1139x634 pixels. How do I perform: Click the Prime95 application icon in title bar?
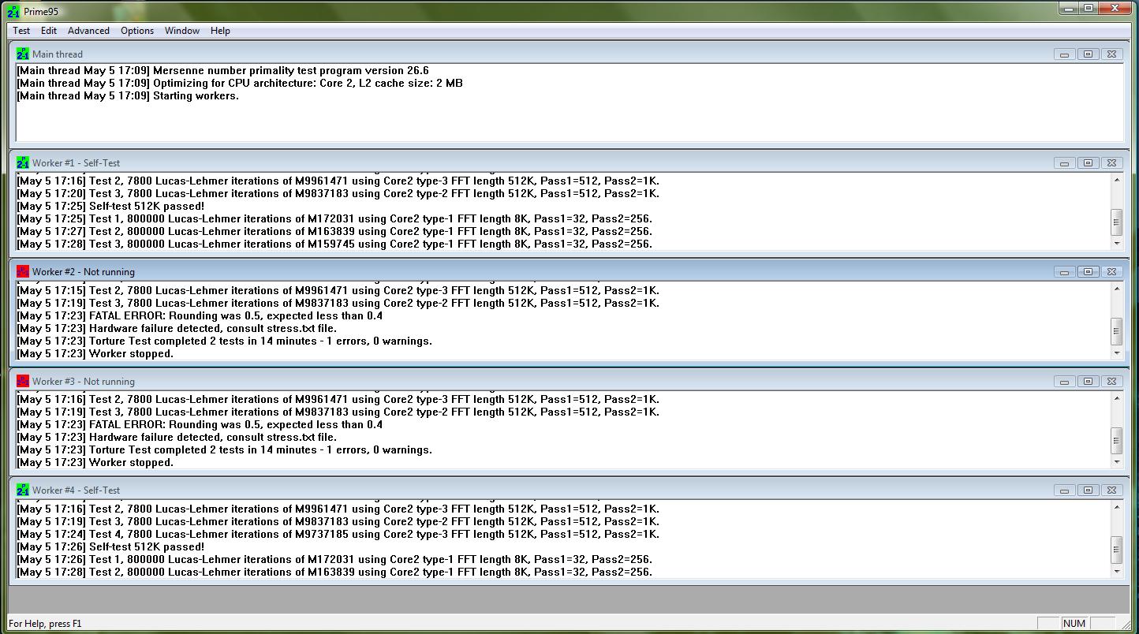point(13,12)
